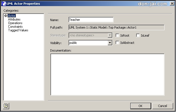The height and width of the screenshot is (112, 176).
Task: Select the Actor category
Action: 12,16
